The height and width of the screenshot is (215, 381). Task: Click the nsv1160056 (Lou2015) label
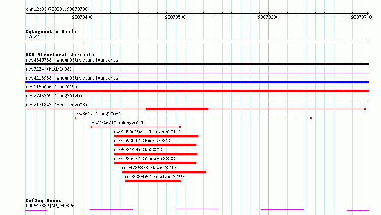coord(51,87)
